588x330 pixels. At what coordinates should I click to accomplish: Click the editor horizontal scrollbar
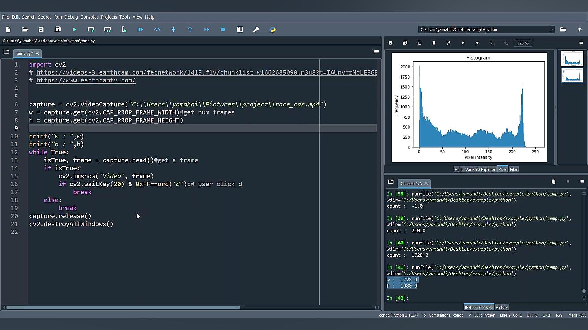tap(123, 307)
